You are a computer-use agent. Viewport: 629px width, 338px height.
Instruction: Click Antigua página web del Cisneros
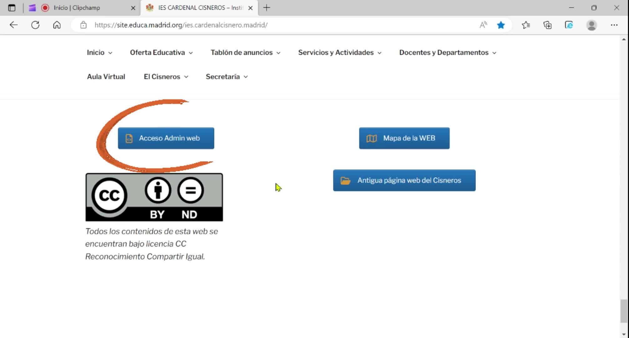point(404,180)
